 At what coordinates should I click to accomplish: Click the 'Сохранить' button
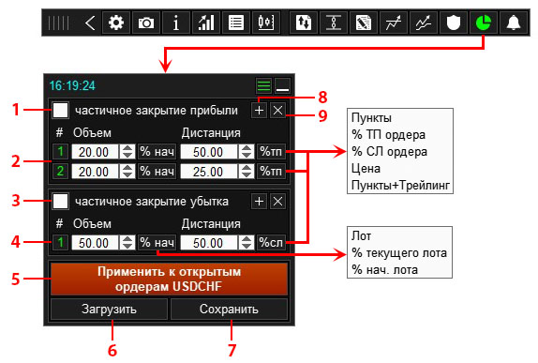coord(229,310)
